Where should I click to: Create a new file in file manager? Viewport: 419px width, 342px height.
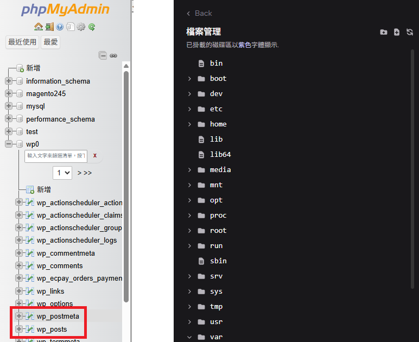coord(397,32)
